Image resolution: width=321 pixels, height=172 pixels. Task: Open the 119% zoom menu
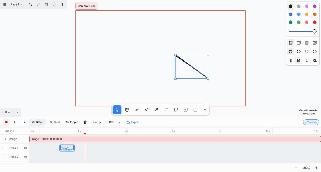pos(6,112)
